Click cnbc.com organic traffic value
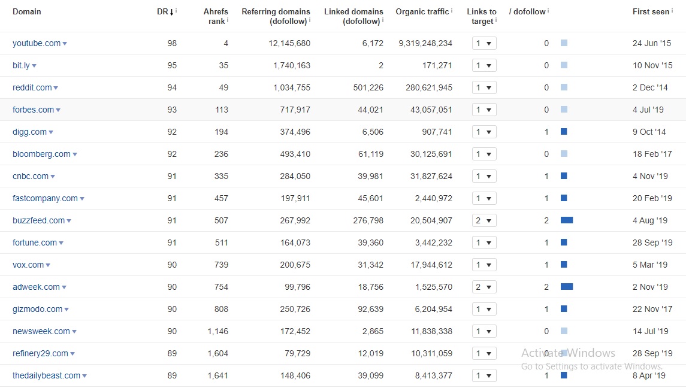Screen dimensions: 686x391 point(431,176)
